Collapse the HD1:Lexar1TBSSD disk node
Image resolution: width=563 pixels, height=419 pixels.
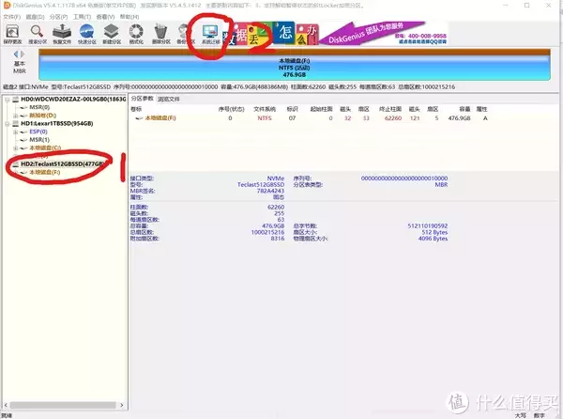[8, 124]
